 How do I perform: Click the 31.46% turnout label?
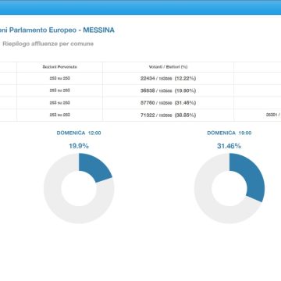click(x=229, y=146)
